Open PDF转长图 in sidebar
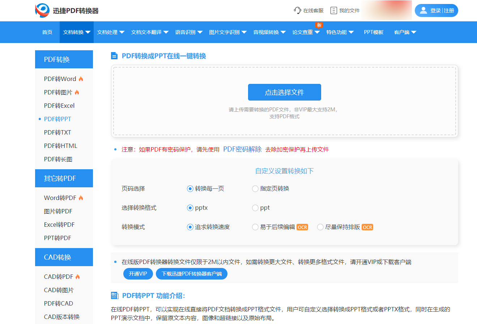 [x=58, y=159]
